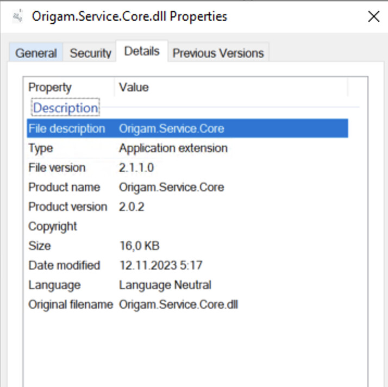The image size is (388, 387).
Task: Select the File version row
Action: click(187, 168)
